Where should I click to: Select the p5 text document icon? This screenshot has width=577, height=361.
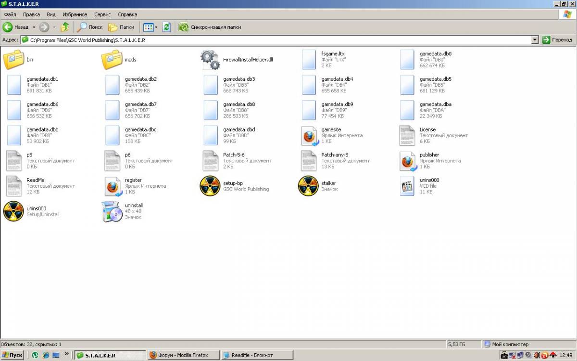(x=14, y=161)
